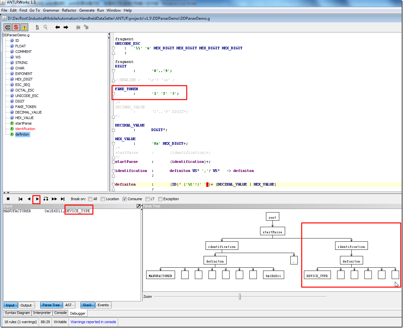Enable Break on Exception checkbox

[160, 199]
